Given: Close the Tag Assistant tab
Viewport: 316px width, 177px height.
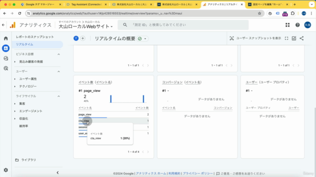Looking at the screenshot, I should (106, 4).
